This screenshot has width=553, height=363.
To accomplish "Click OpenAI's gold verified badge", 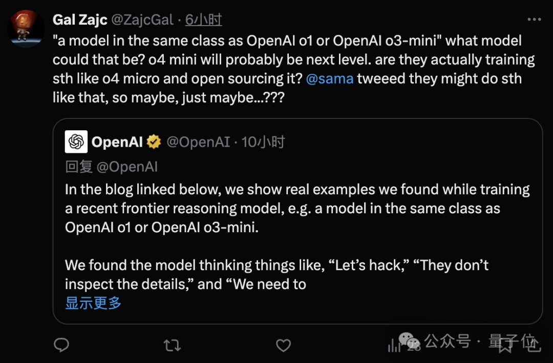I will (x=154, y=142).
